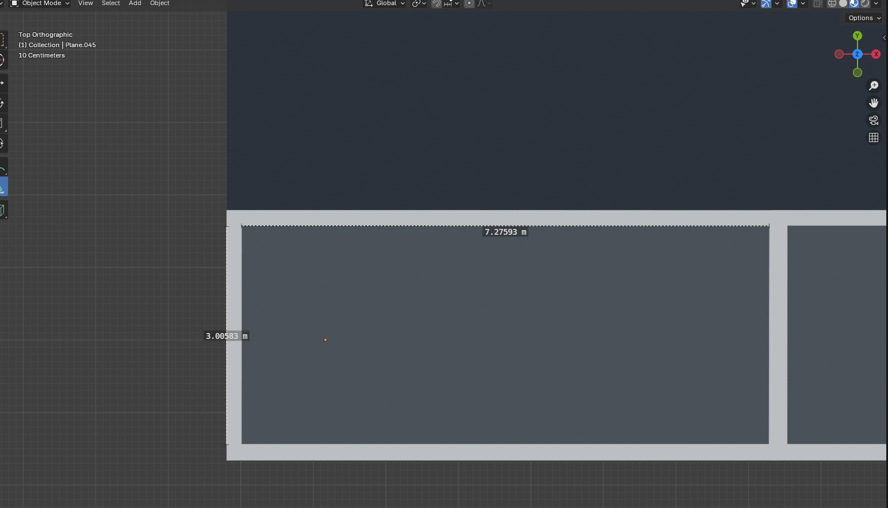Toggle snapping magnet icon
The image size is (888, 508).
tap(437, 3)
